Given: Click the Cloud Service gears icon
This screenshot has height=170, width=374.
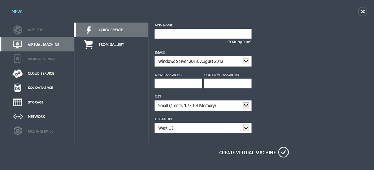Looking at the screenshot, I should coord(18,73).
